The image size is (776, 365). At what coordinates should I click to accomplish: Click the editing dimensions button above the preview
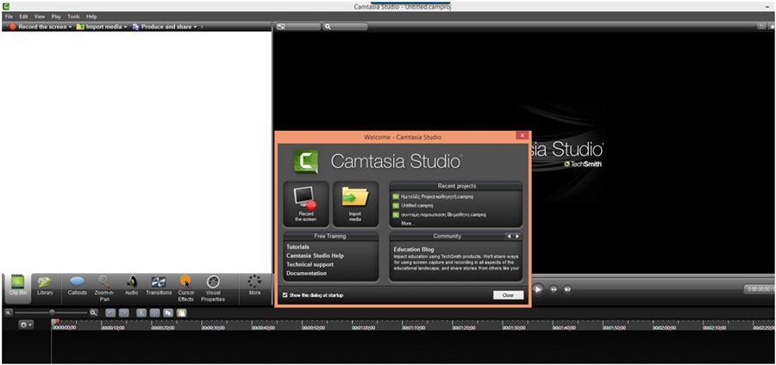click(x=298, y=27)
